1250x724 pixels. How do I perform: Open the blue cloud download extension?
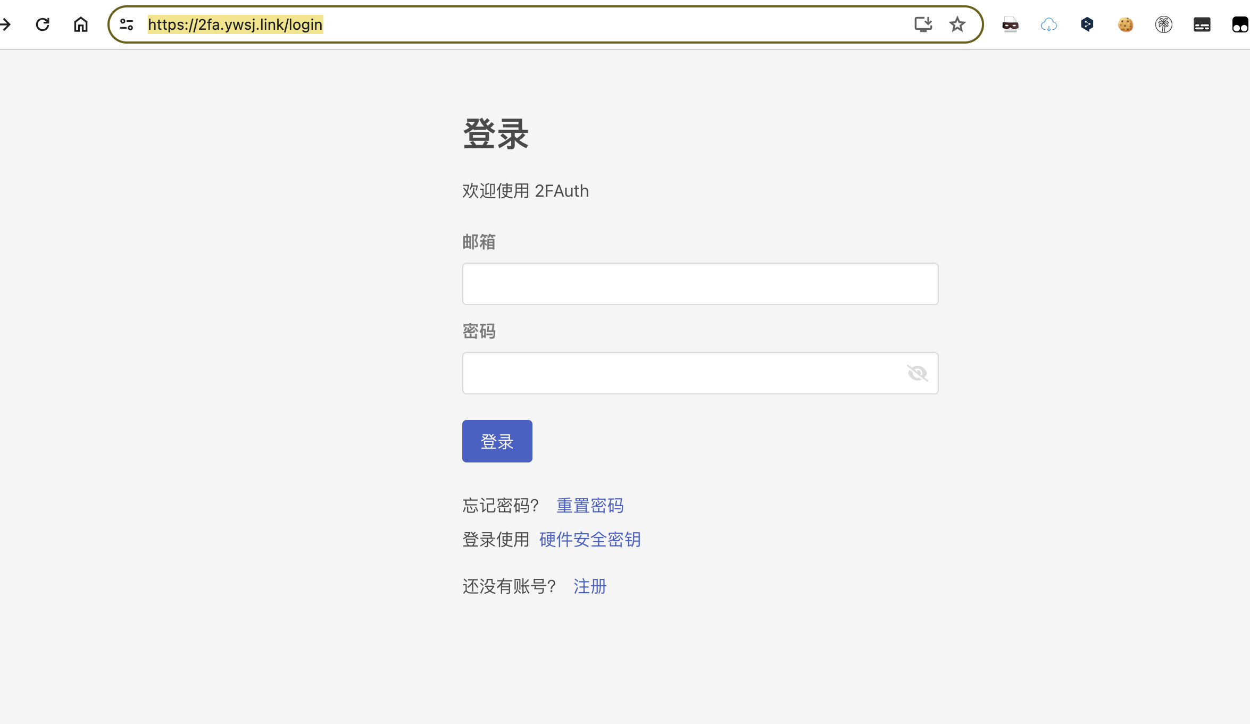click(1049, 24)
